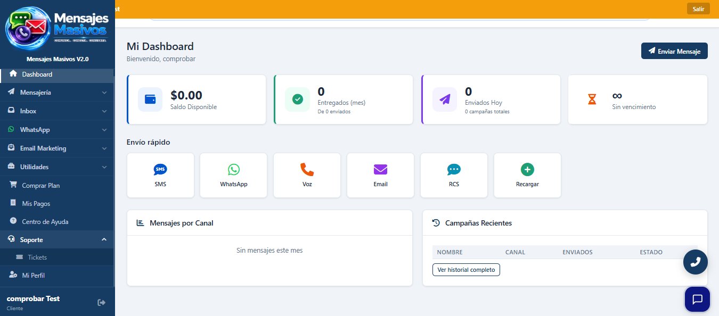Click the logout icon beside comprobar Test
This screenshot has width=719, height=316.
pos(102,302)
